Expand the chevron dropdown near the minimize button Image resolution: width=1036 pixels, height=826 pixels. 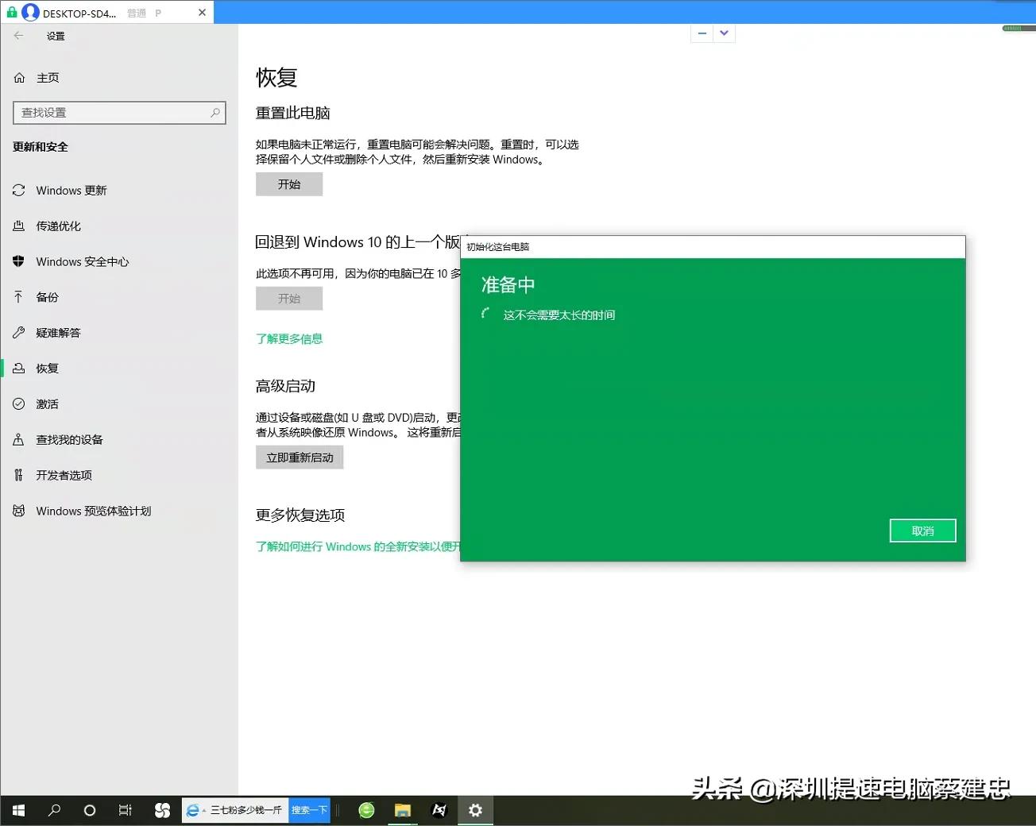tap(723, 33)
